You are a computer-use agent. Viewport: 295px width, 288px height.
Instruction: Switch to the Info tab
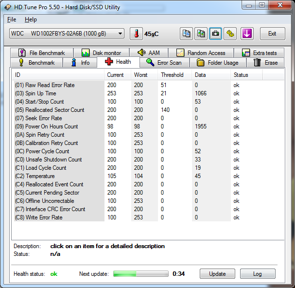[80, 63]
